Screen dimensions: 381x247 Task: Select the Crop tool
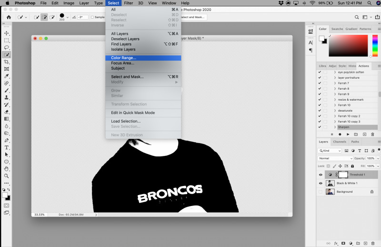point(7,62)
